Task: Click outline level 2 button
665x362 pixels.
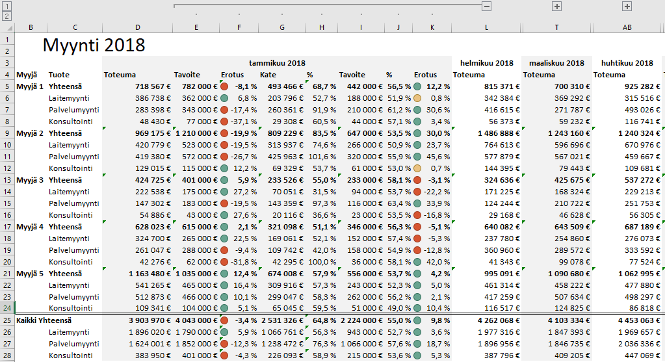Action: tap(7, 16)
